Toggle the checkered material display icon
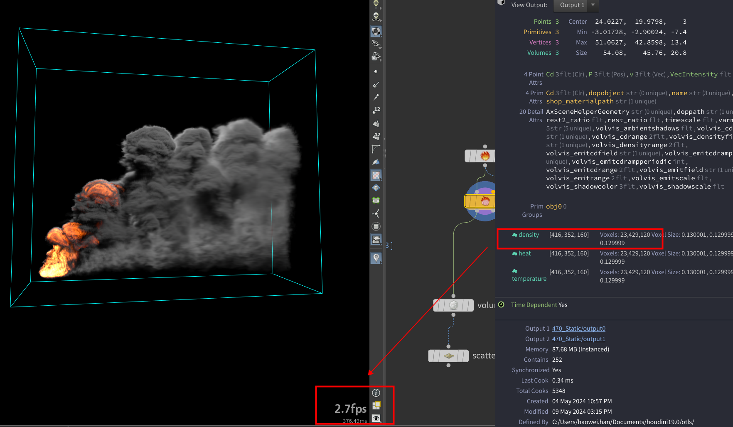This screenshot has width=733, height=427. [x=376, y=32]
